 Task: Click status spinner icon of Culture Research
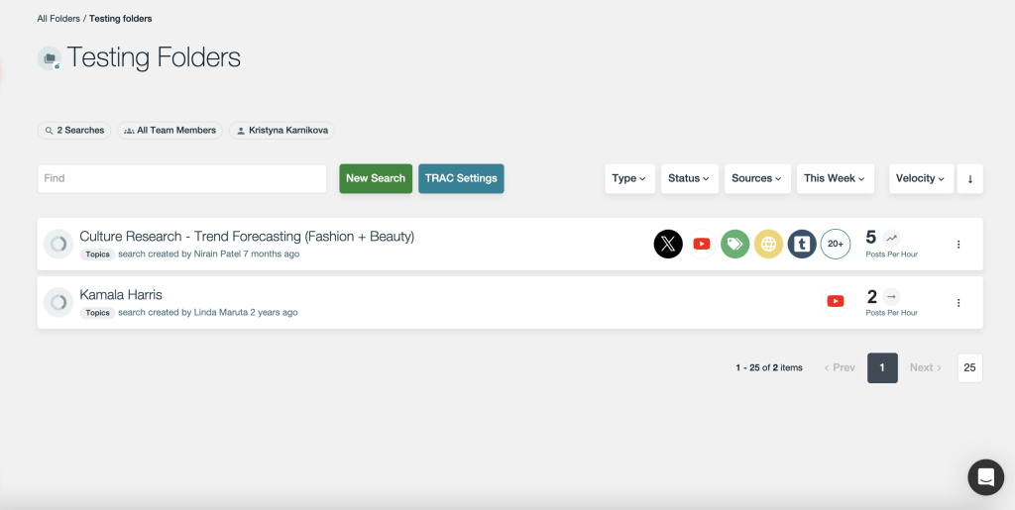point(58,245)
